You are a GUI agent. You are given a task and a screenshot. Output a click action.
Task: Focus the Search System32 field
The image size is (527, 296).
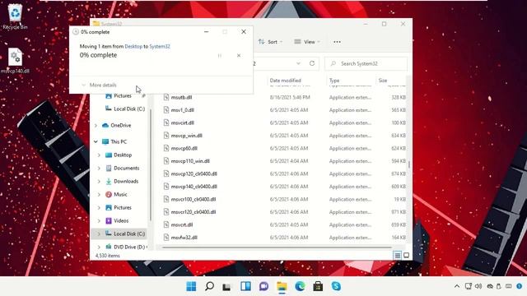(x=366, y=63)
